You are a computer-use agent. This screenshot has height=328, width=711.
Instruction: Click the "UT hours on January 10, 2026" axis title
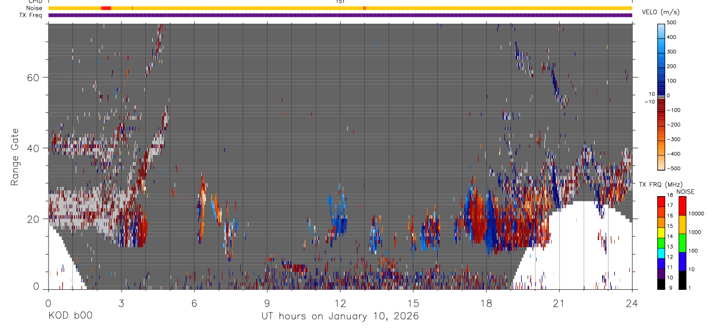tap(339, 316)
